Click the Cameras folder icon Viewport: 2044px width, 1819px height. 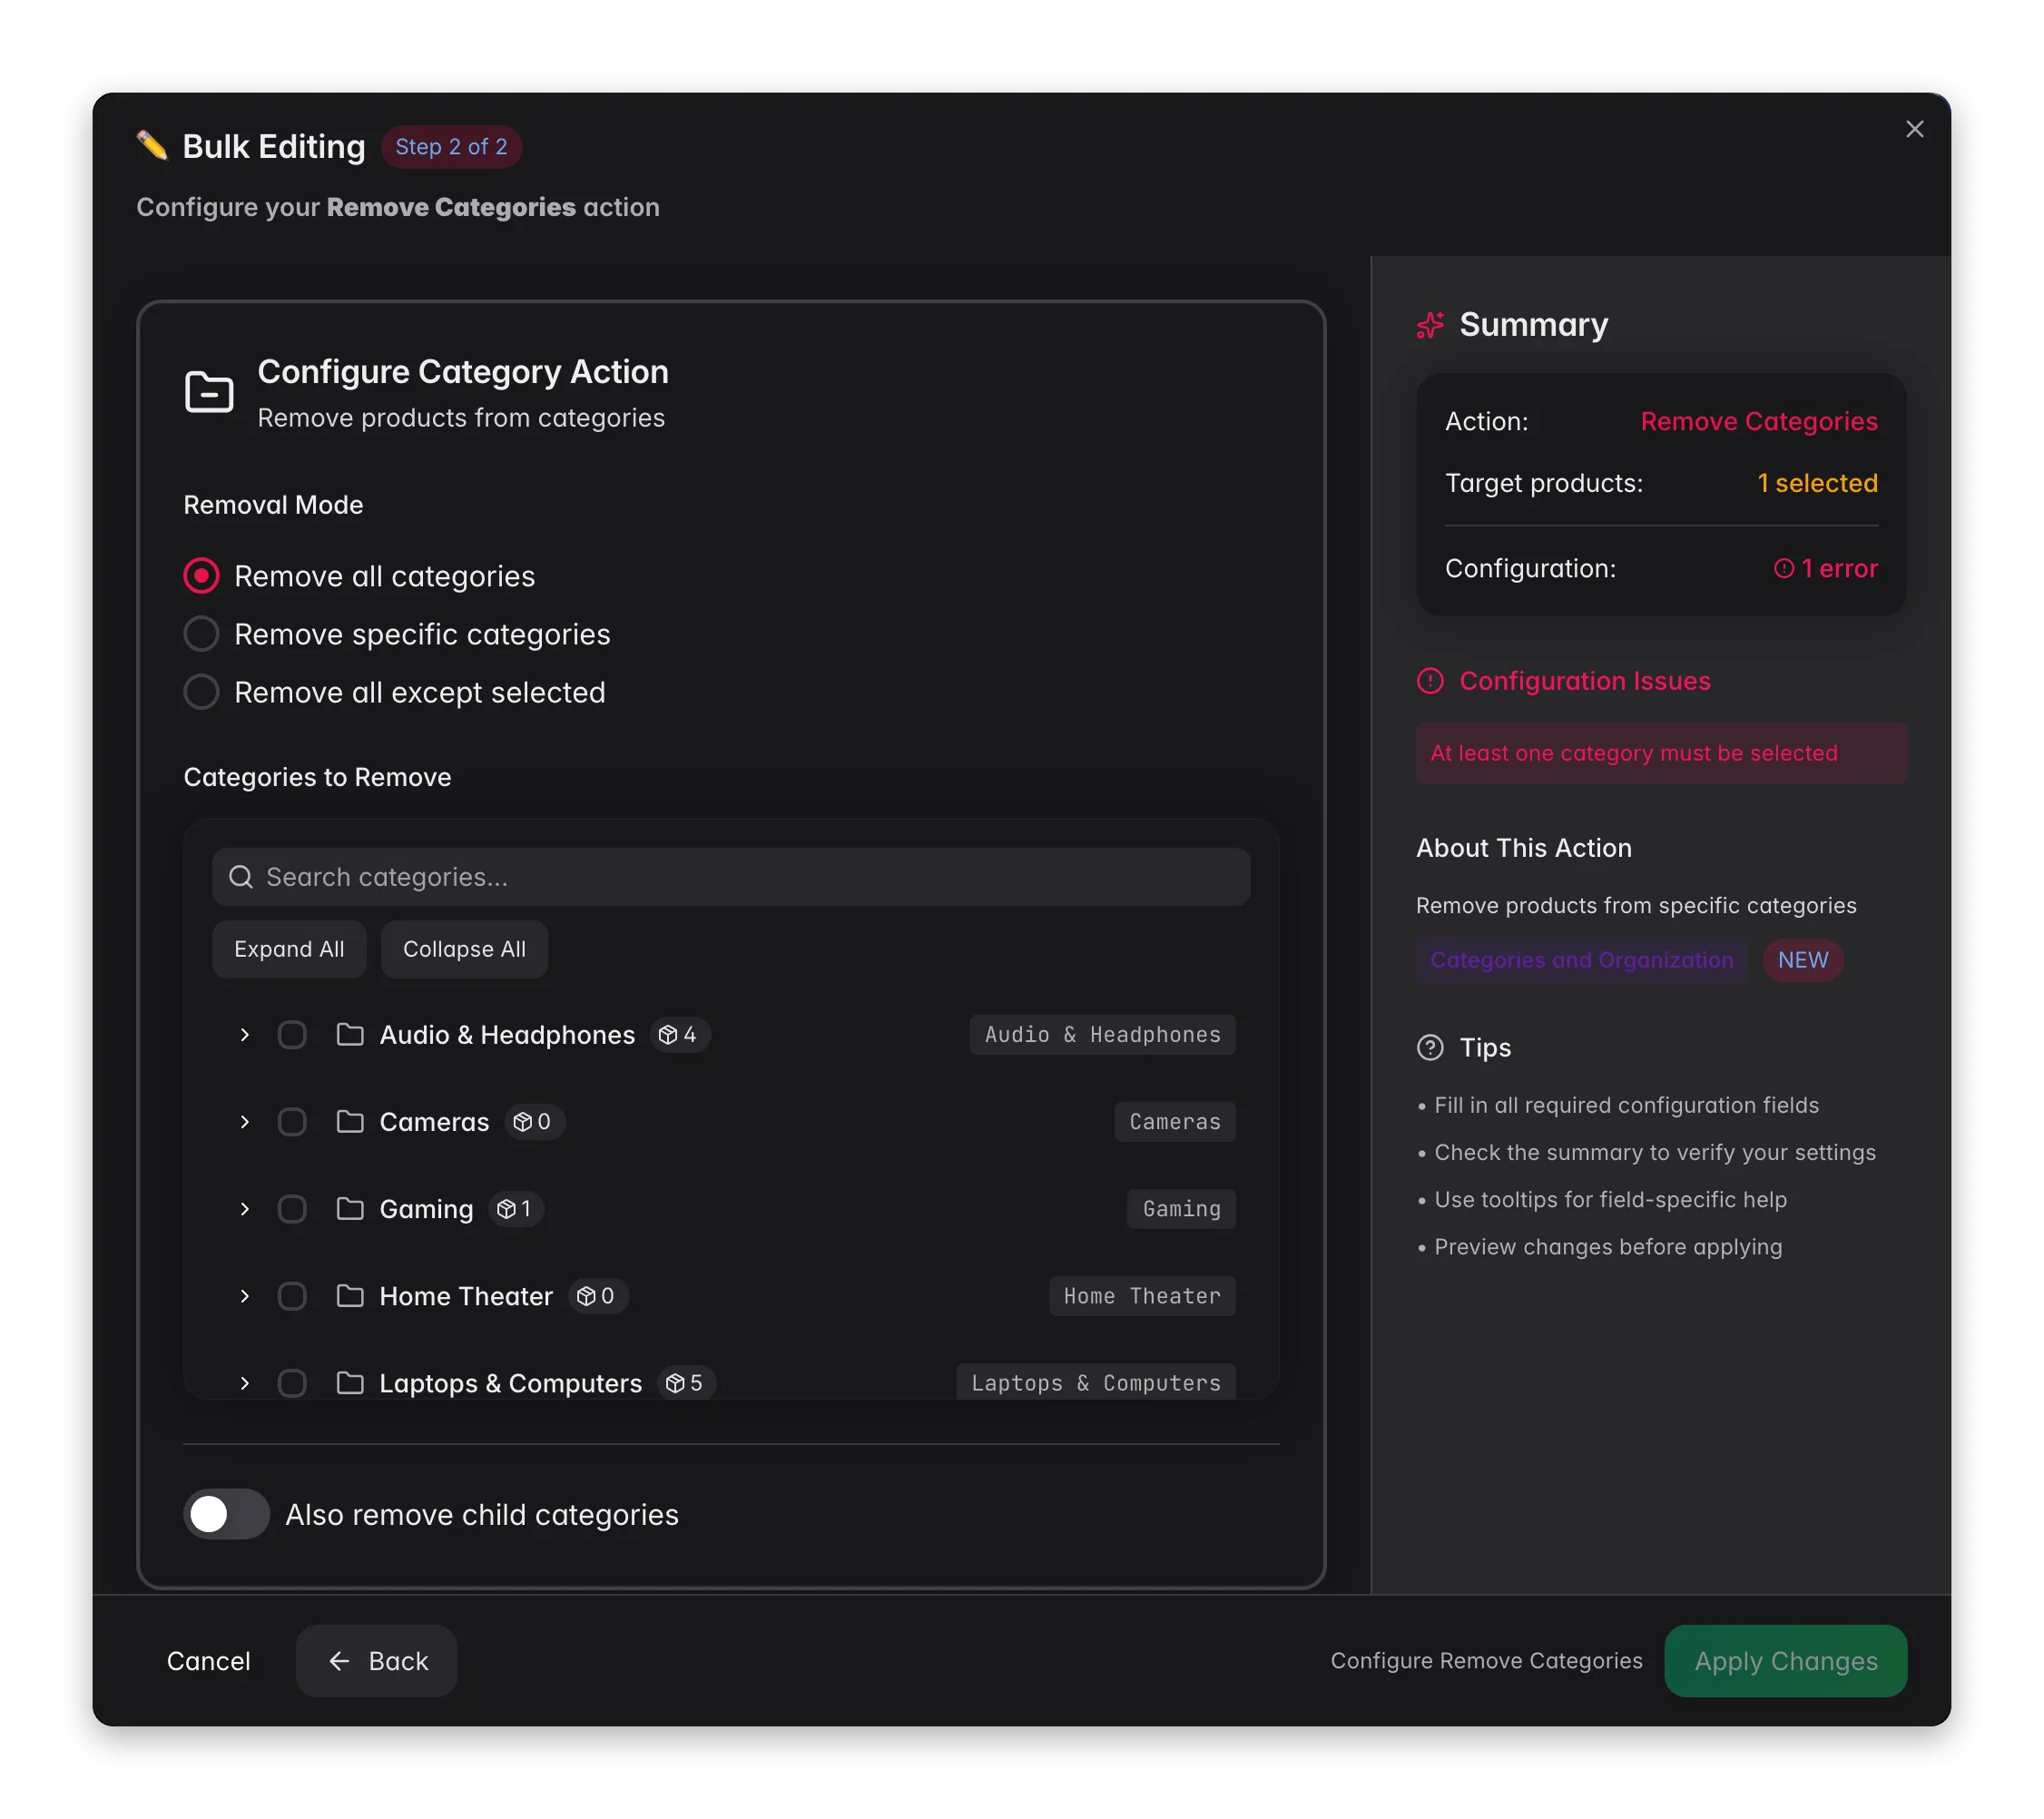point(350,1121)
